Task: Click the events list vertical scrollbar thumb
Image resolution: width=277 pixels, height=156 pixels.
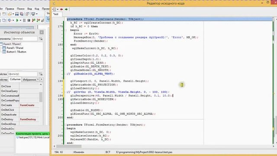Action: [x=41, y=97]
